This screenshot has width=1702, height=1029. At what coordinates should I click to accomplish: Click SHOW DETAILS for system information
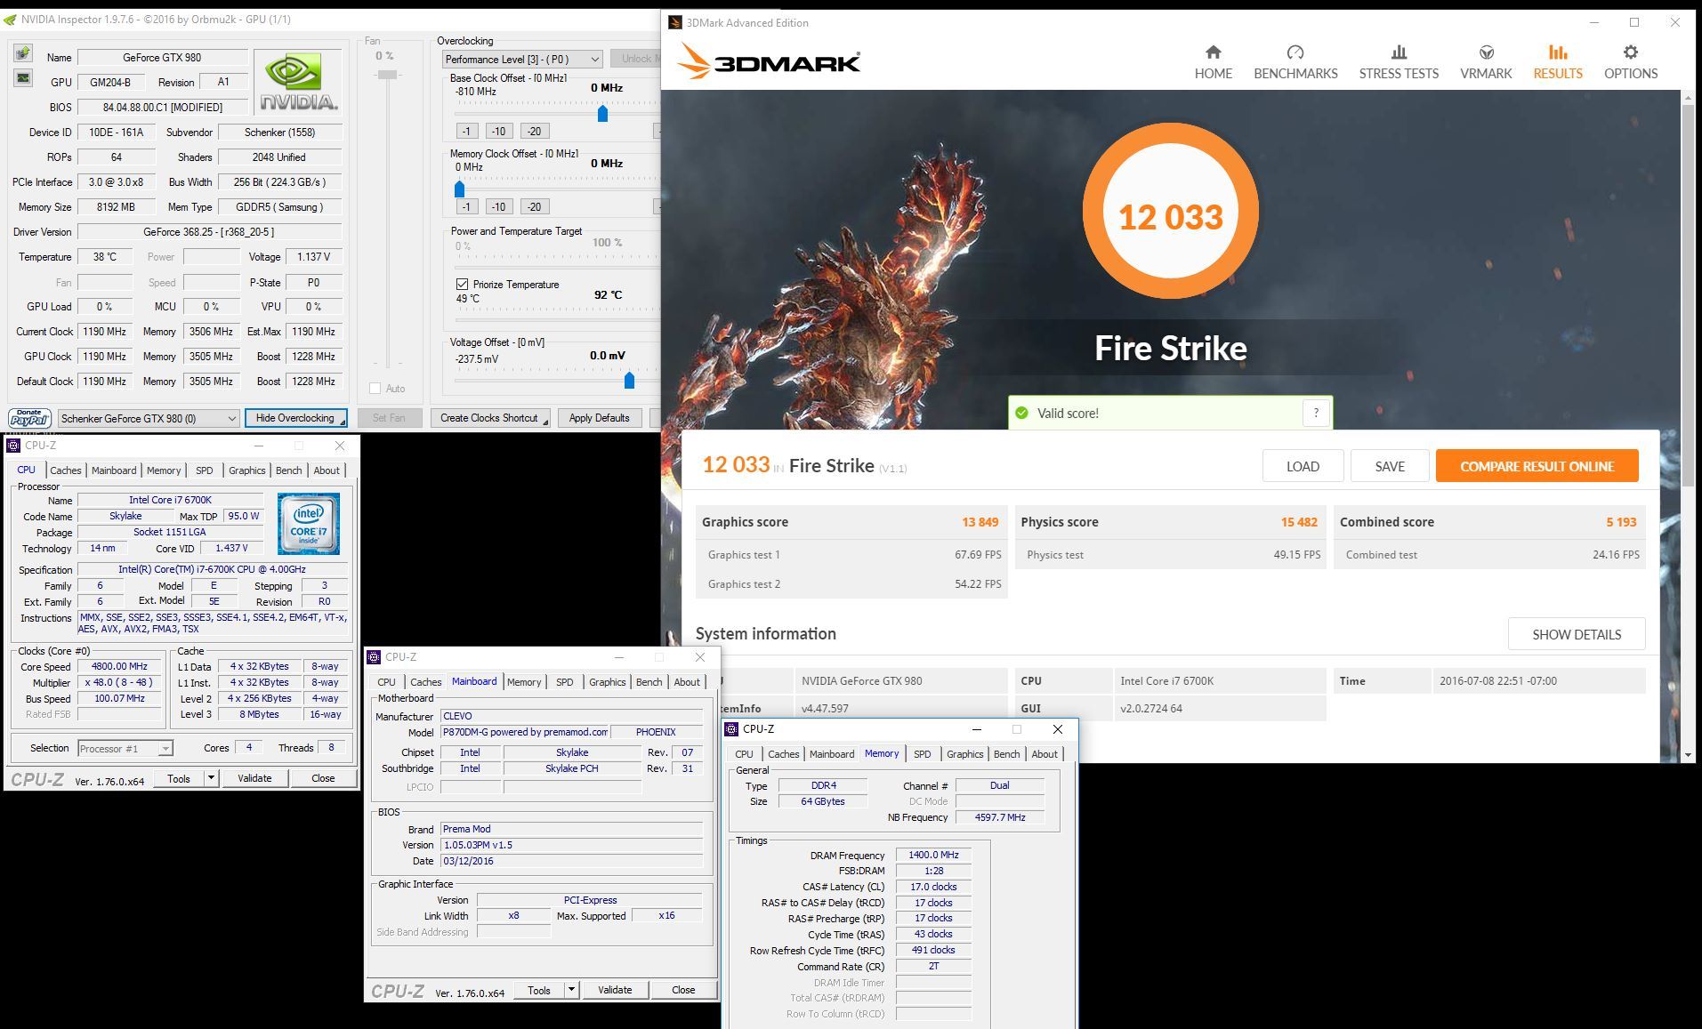tap(1576, 634)
